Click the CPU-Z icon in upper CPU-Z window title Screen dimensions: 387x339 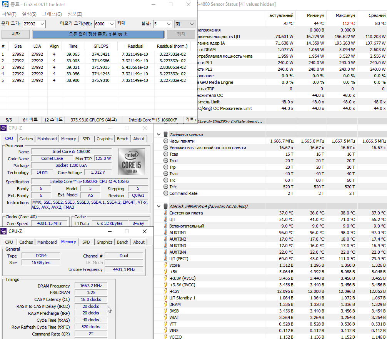click(x=3, y=128)
